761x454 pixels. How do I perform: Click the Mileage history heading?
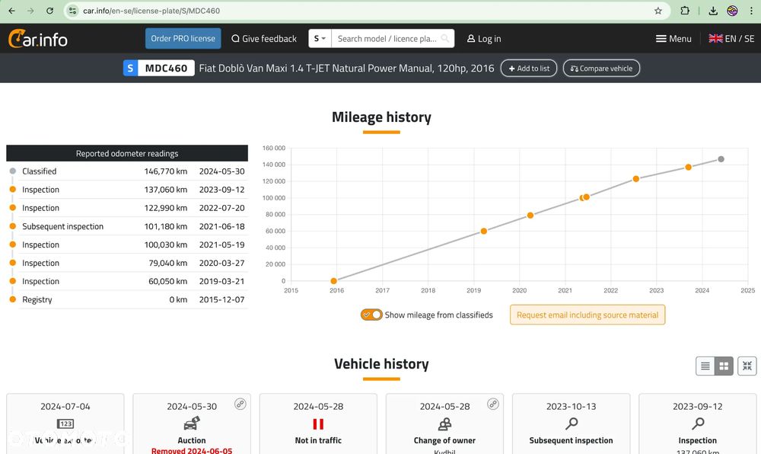381,117
